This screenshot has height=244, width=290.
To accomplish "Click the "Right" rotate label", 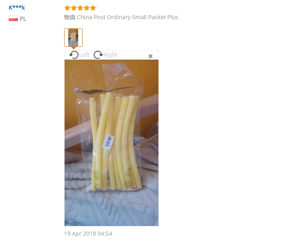I will (111, 55).
